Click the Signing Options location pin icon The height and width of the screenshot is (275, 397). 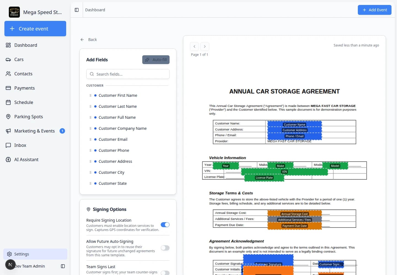pyautogui.click(x=88, y=209)
